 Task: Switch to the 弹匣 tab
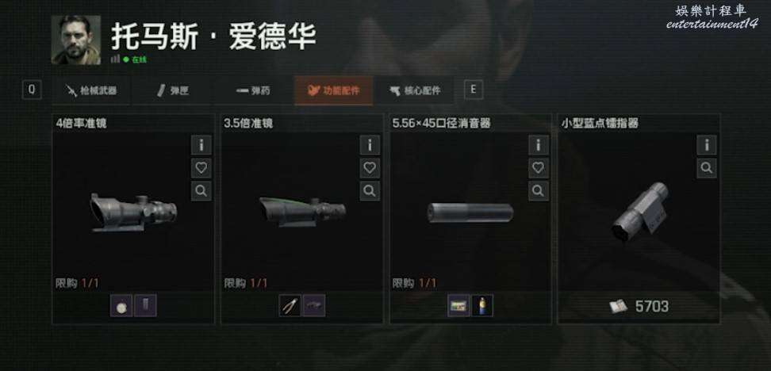point(173,90)
